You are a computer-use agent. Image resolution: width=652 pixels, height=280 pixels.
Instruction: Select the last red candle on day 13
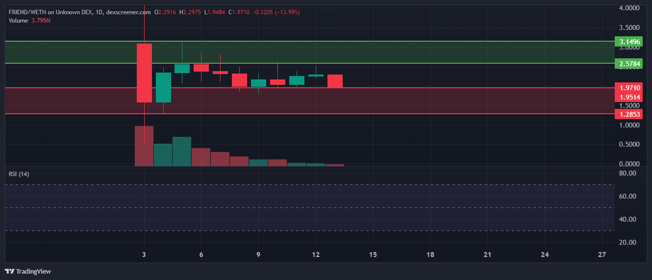coord(335,81)
